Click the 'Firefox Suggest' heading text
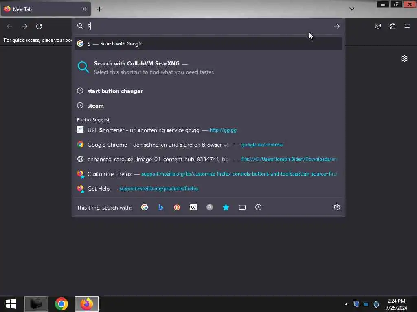Screen dimensions: 417x312 93,120
